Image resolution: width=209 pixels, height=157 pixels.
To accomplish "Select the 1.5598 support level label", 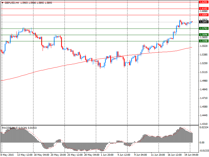I will click(204, 41).
